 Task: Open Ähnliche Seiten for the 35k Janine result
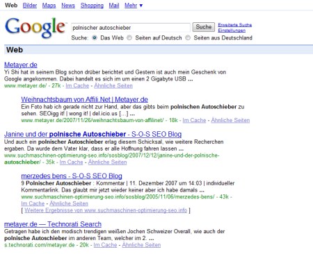click(x=107, y=162)
